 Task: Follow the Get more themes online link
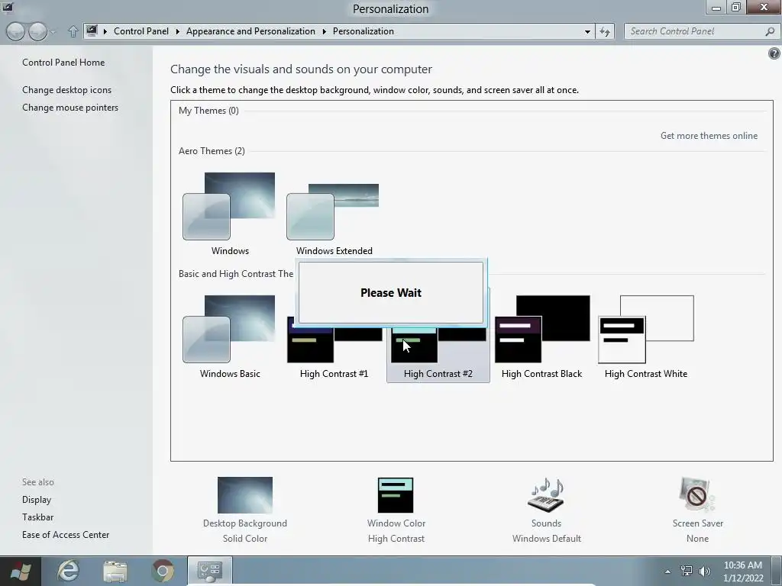[709, 136]
